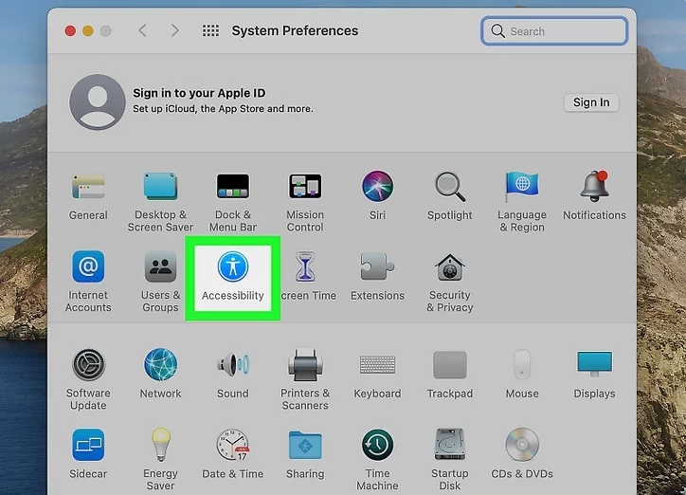Click 'Sign in to your Apple ID' text
Viewport: 686px width, 495px height.
tap(199, 93)
